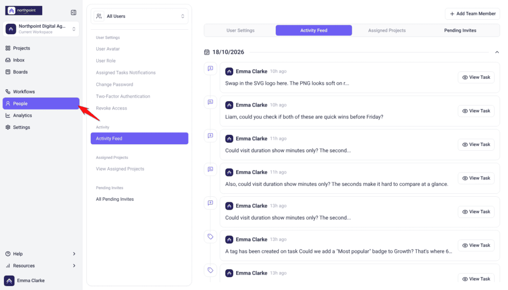The image size is (508, 290).
Task: Open View Assigned Projects
Action: [120, 169]
